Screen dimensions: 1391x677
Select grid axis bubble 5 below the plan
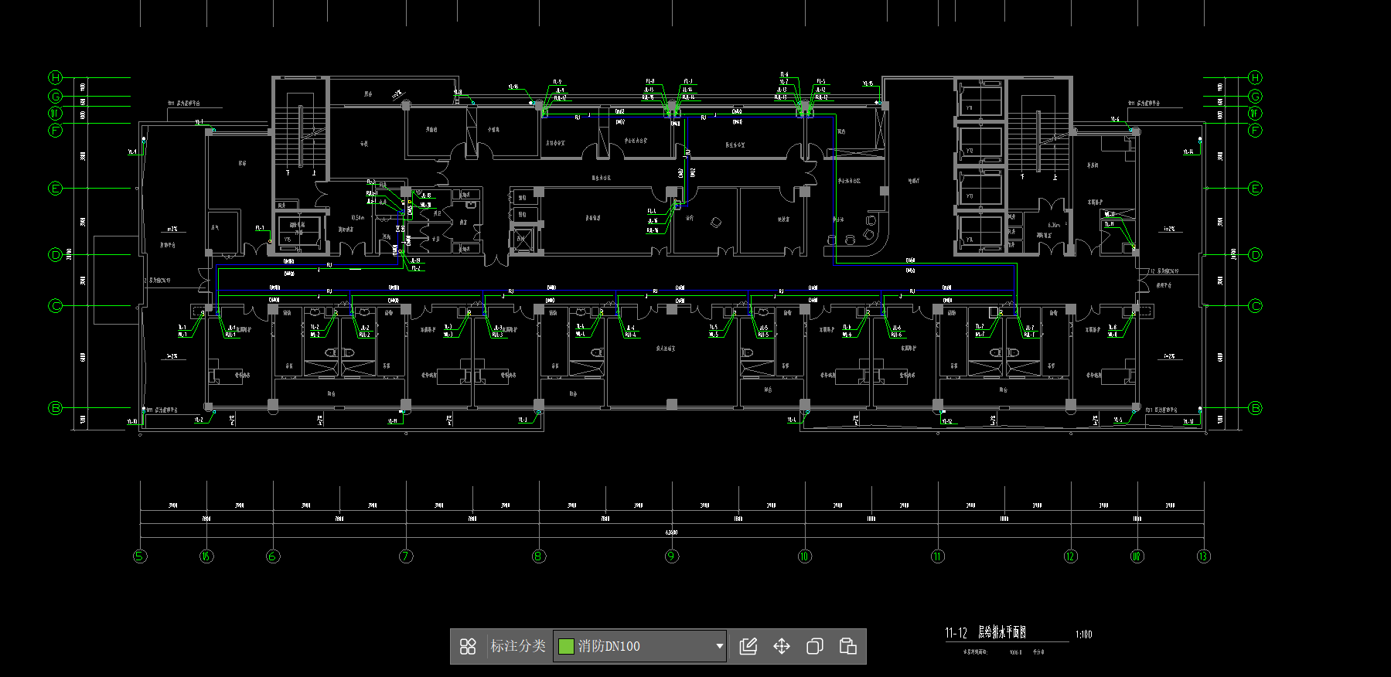[140, 556]
